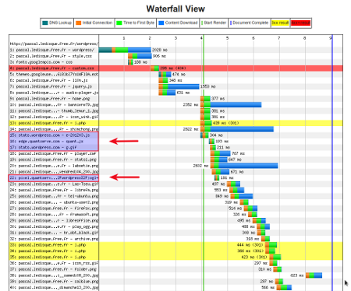Click the red 4xx+ result legend box
Viewport: 351px width, 291px height.
click(x=300, y=23)
